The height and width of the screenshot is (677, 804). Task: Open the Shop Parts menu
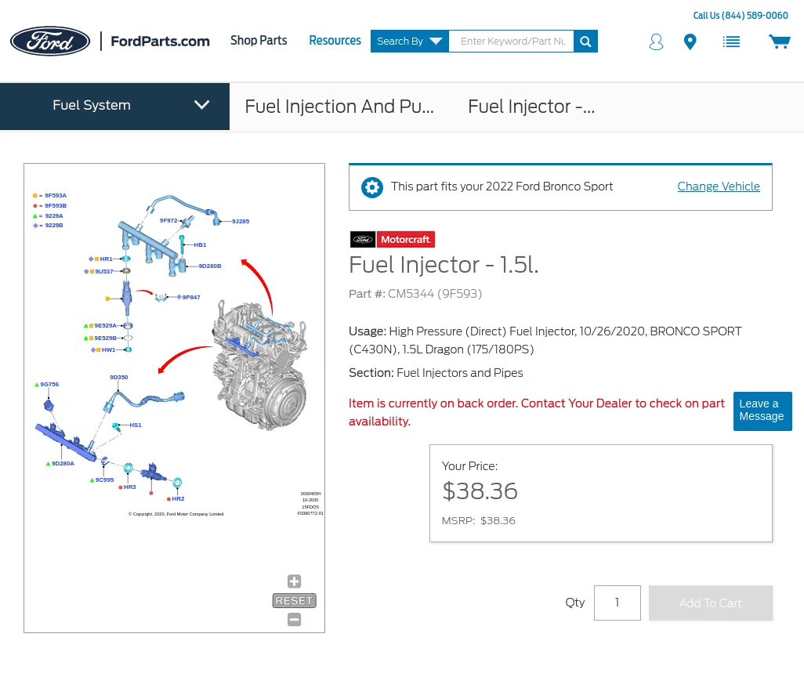(259, 41)
